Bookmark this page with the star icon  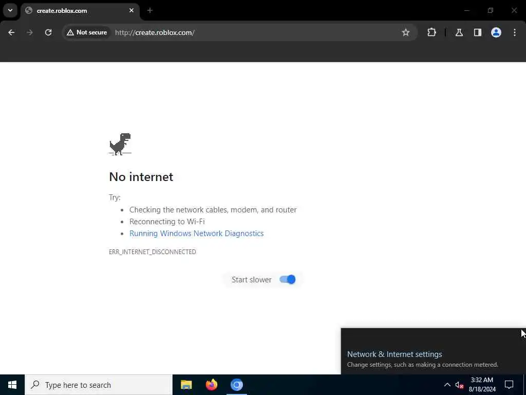click(x=406, y=32)
